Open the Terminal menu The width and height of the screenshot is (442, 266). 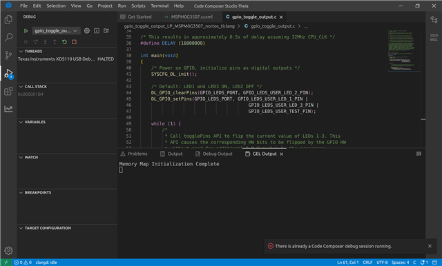(x=160, y=6)
